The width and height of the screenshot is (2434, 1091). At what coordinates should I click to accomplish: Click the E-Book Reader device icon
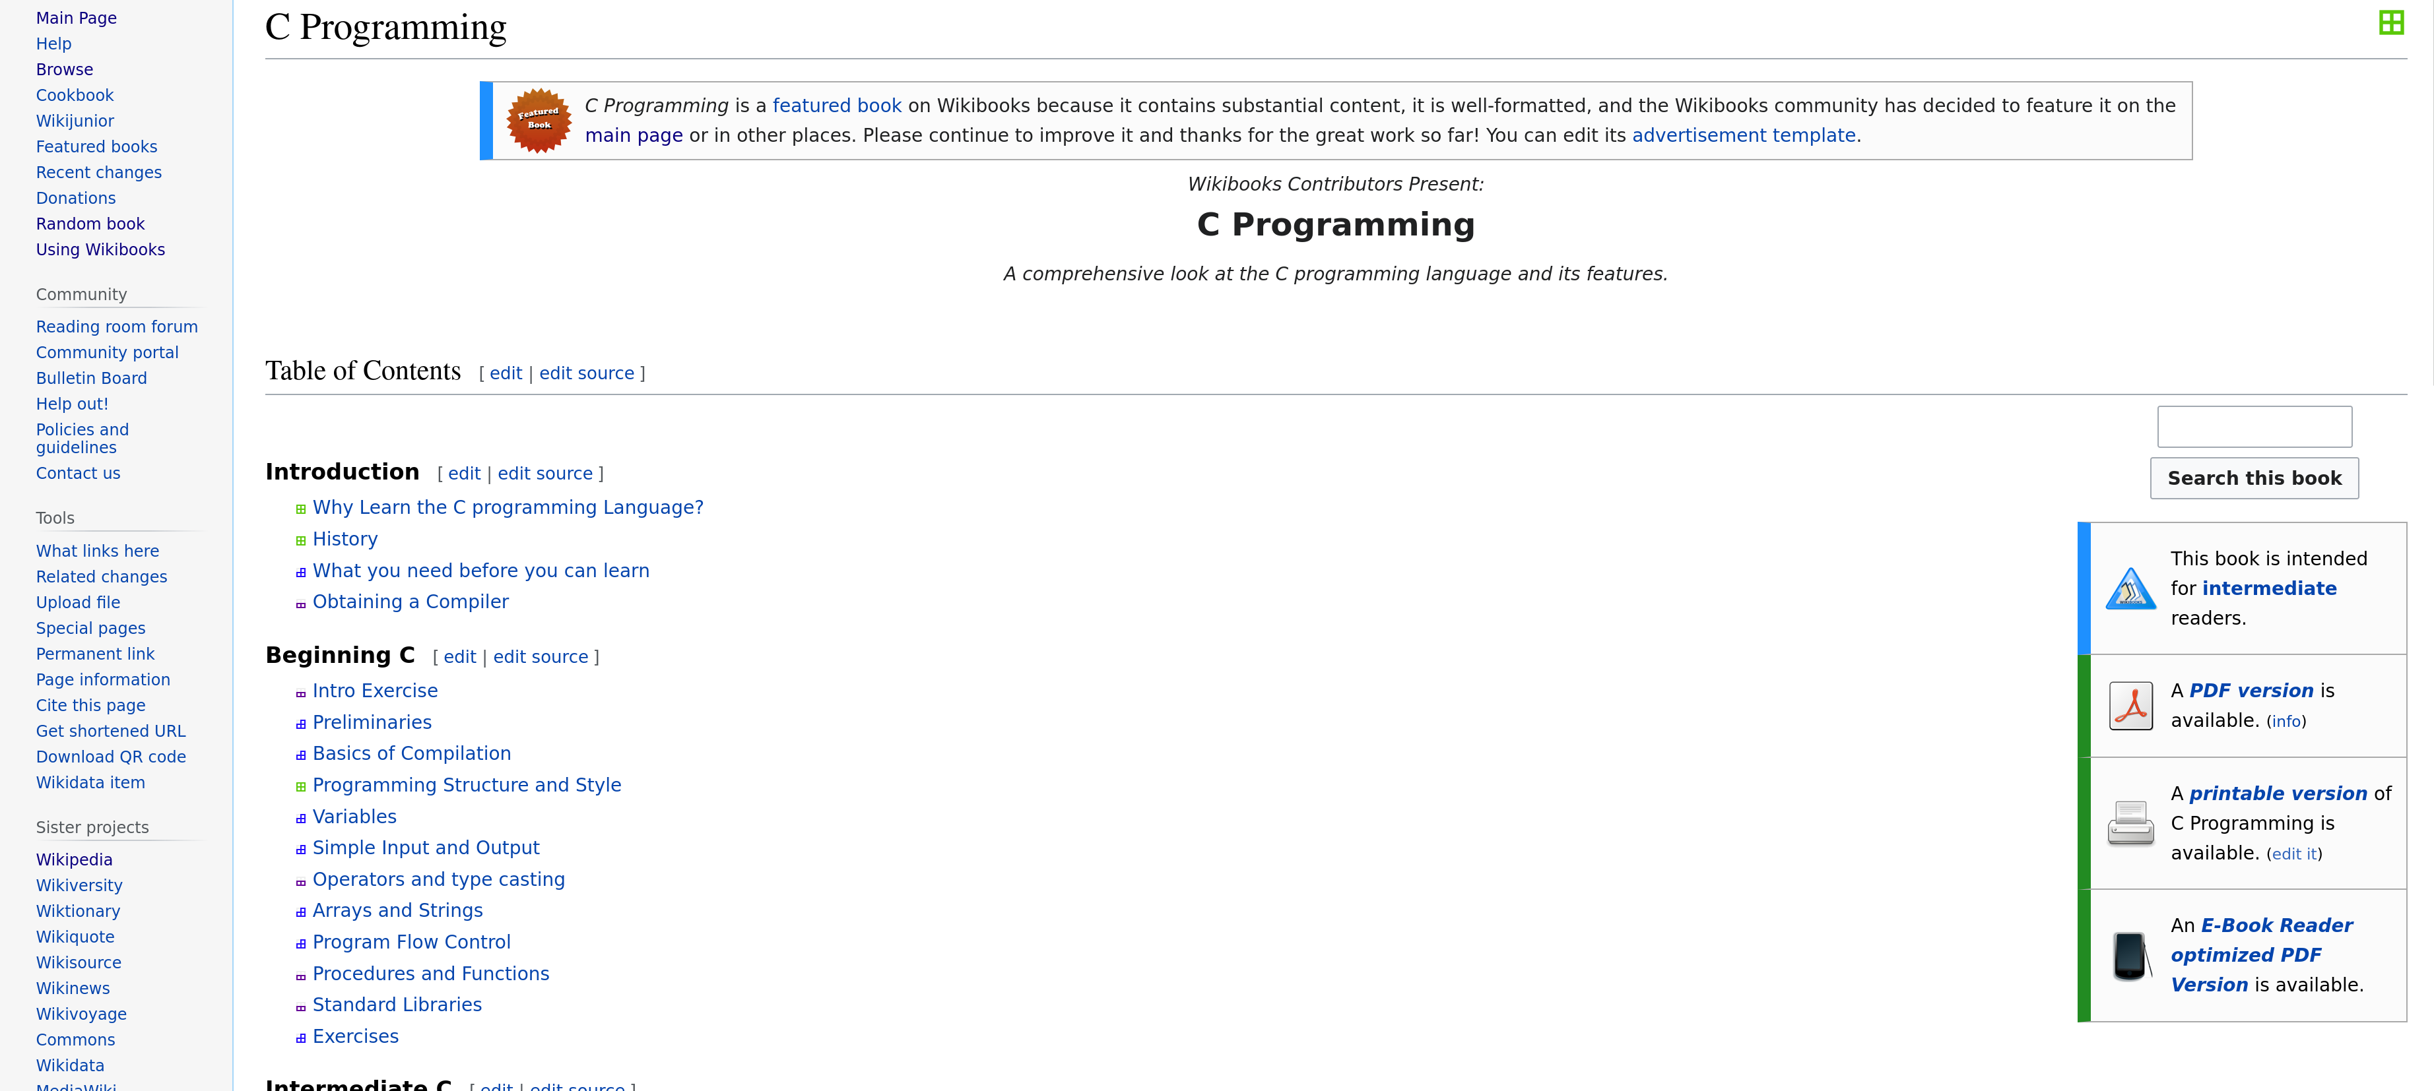point(2132,956)
